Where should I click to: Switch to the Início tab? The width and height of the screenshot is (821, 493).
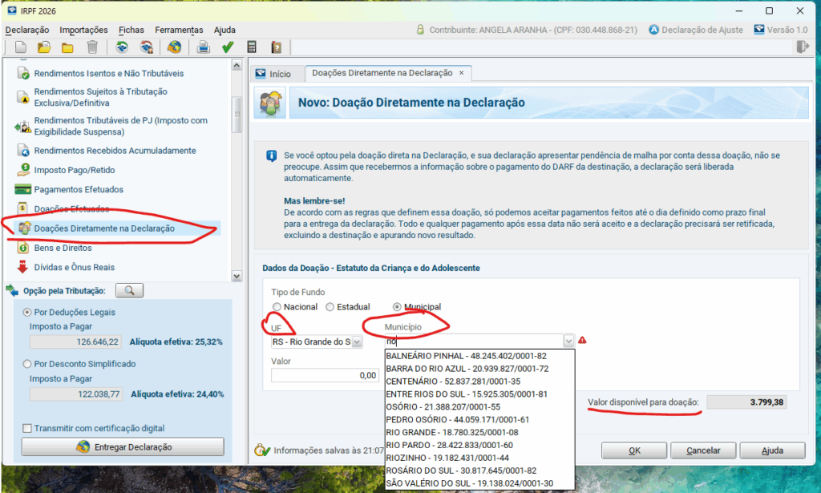278,72
